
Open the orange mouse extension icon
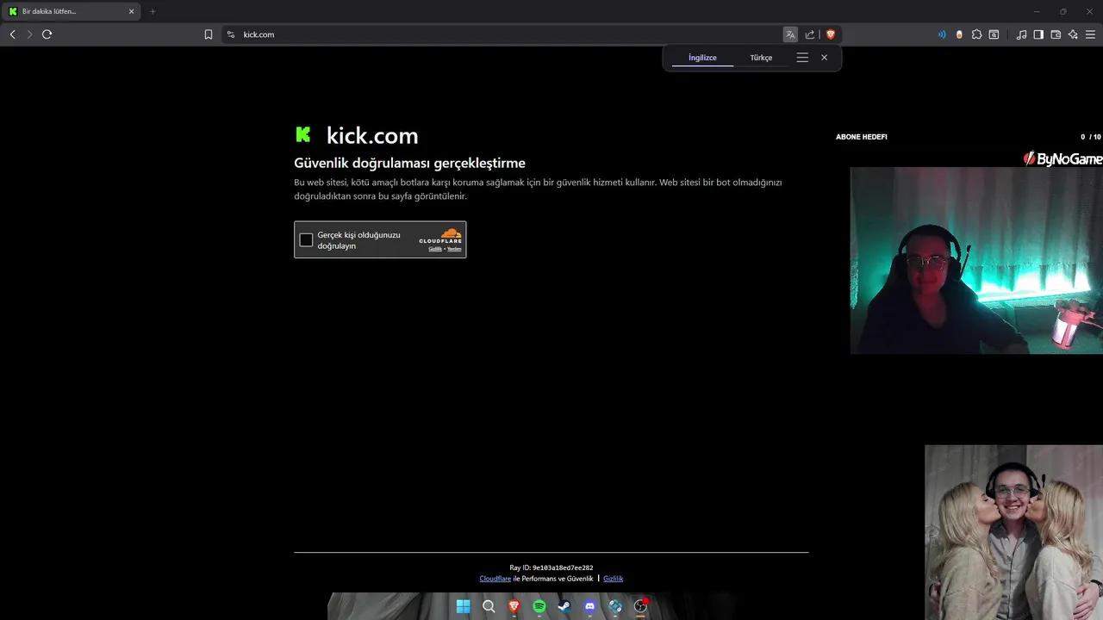pyautogui.click(x=959, y=34)
